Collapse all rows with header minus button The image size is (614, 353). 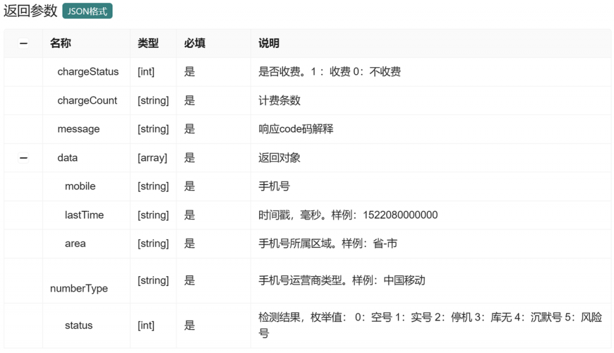pos(23,43)
